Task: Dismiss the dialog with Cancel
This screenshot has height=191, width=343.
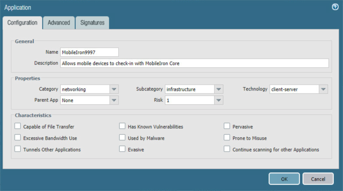Action: click(318, 179)
